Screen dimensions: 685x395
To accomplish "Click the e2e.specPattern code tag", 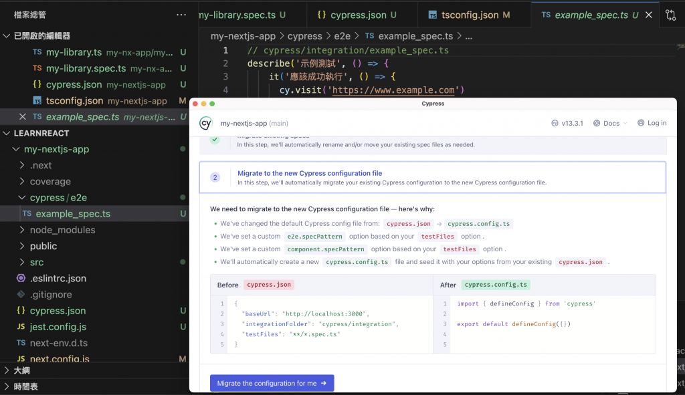I will coord(314,237).
